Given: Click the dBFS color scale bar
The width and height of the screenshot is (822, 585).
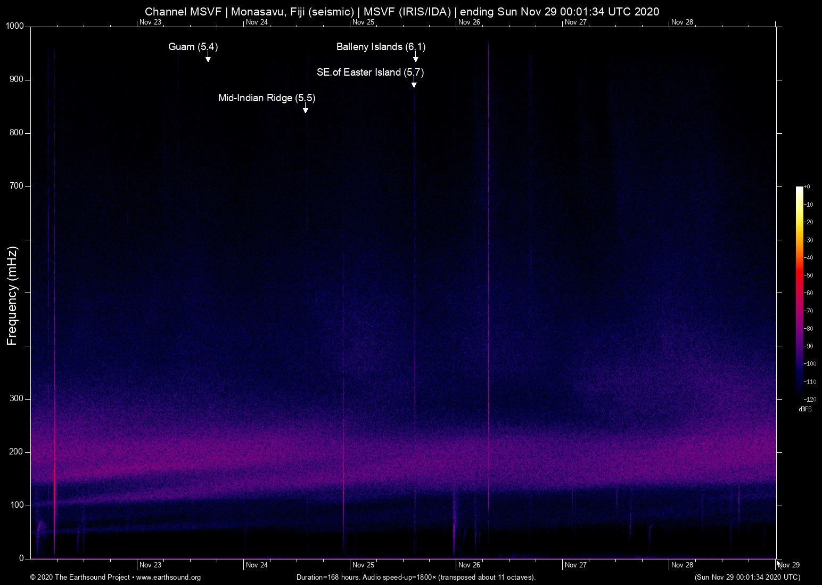Looking at the screenshot, I should tap(799, 291).
